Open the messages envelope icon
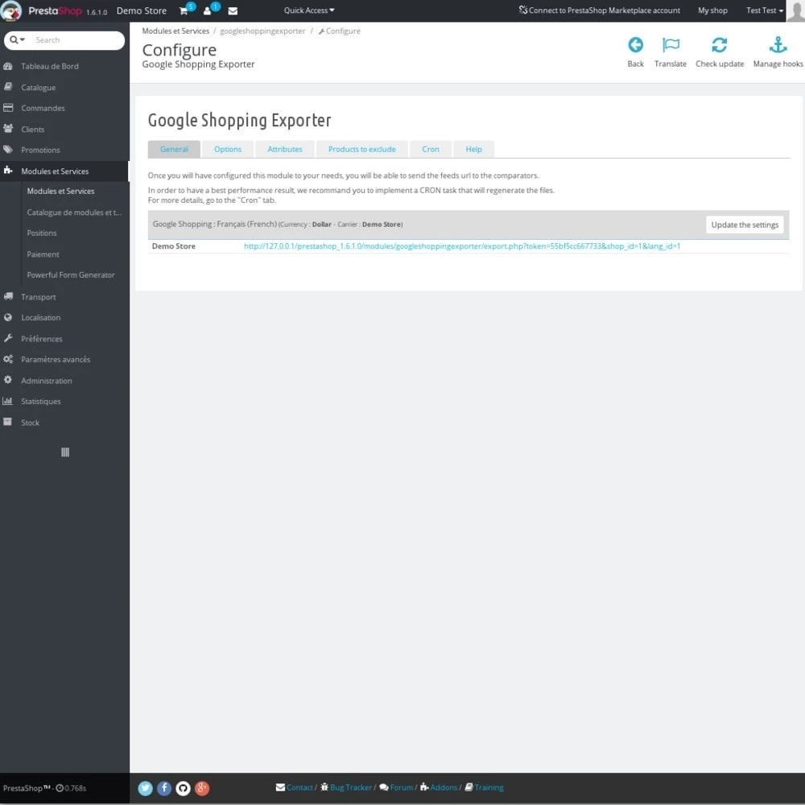 pos(233,10)
